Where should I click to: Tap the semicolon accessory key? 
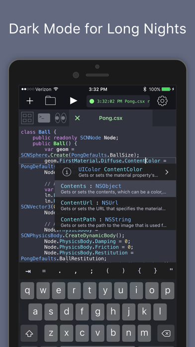click(x=92, y=271)
